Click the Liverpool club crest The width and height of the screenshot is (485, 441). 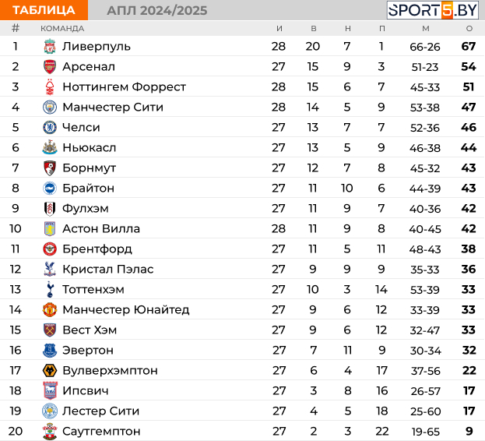point(50,47)
